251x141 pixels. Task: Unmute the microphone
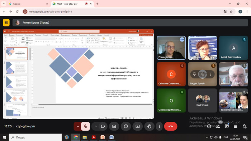point(85,126)
